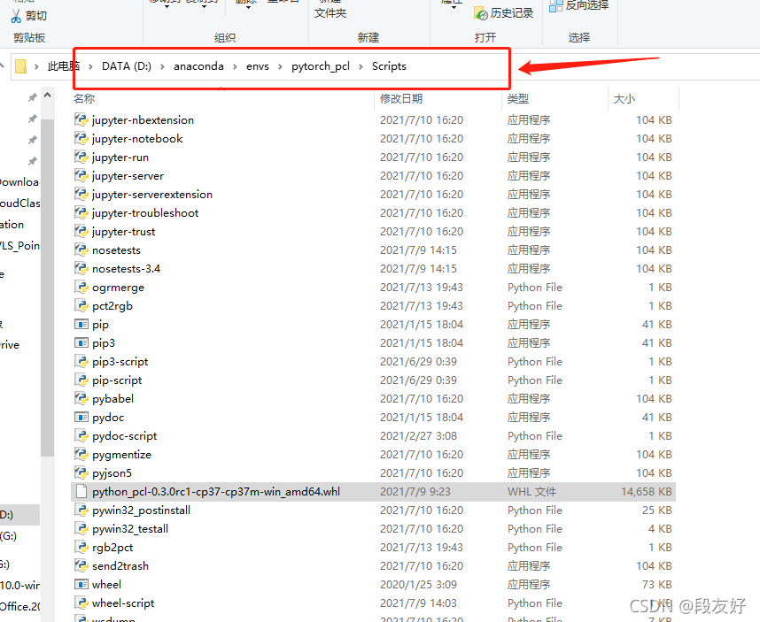Click the pybabel application icon
The width and height of the screenshot is (760, 622).
80,398
